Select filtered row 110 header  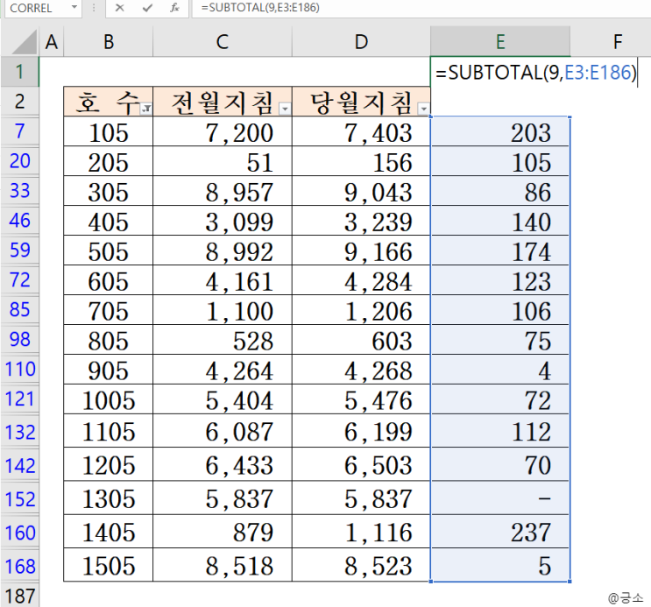click(19, 369)
